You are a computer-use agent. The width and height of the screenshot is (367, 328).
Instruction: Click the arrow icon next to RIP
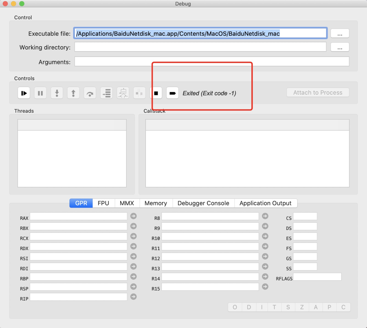click(134, 297)
